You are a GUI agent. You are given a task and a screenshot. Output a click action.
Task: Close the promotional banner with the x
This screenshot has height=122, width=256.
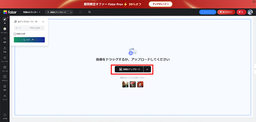tap(254, 1)
